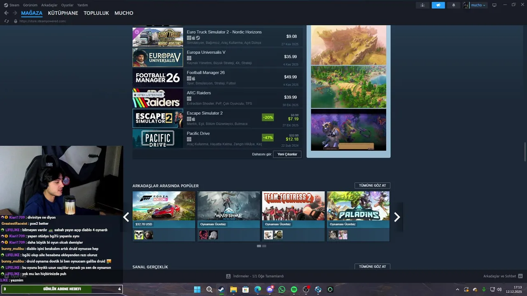527x296 pixels.
Task: Open the Arkadaşlar menu
Action: pos(49,5)
